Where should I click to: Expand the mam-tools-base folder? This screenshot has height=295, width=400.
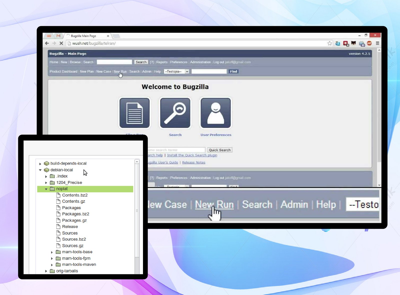point(52,252)
